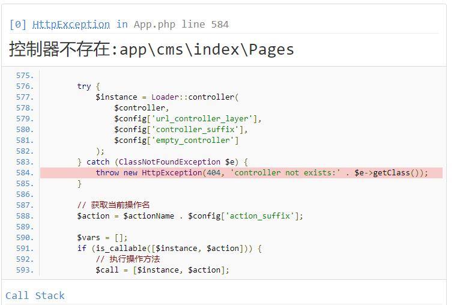
Task: Click line number 575 in the gutter
Action: point(25,76)
